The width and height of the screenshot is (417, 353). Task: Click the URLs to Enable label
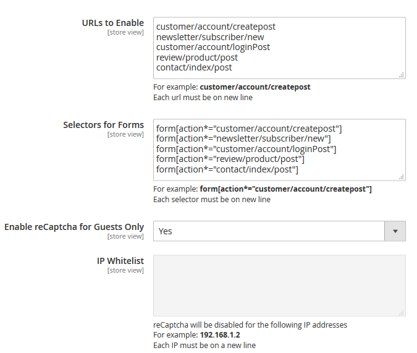(113, 23)
